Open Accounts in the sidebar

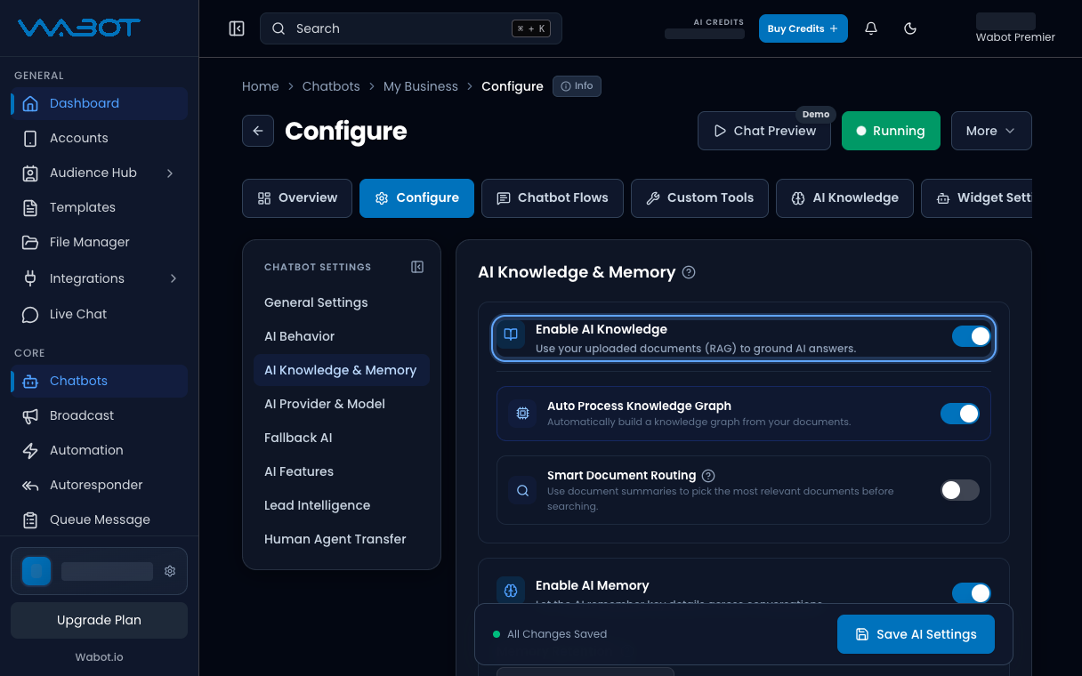100,138
